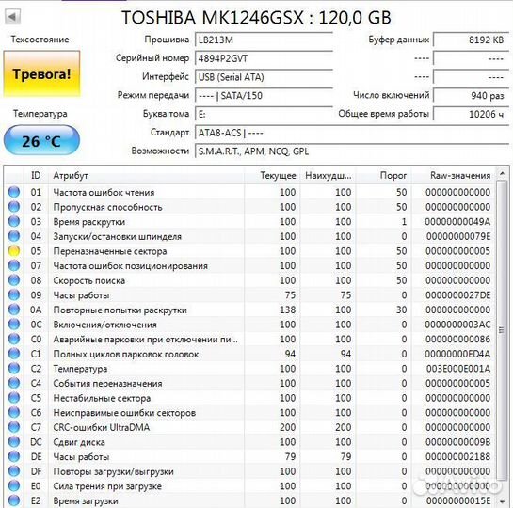Viewport: 513px width, 508px height.
Task: Click threshold value 30 of Повторные попытки раскрутки
Action: pos(401,310)
